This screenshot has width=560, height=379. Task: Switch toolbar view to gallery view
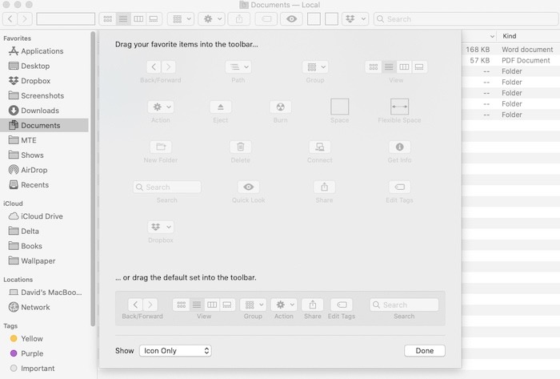154,19
